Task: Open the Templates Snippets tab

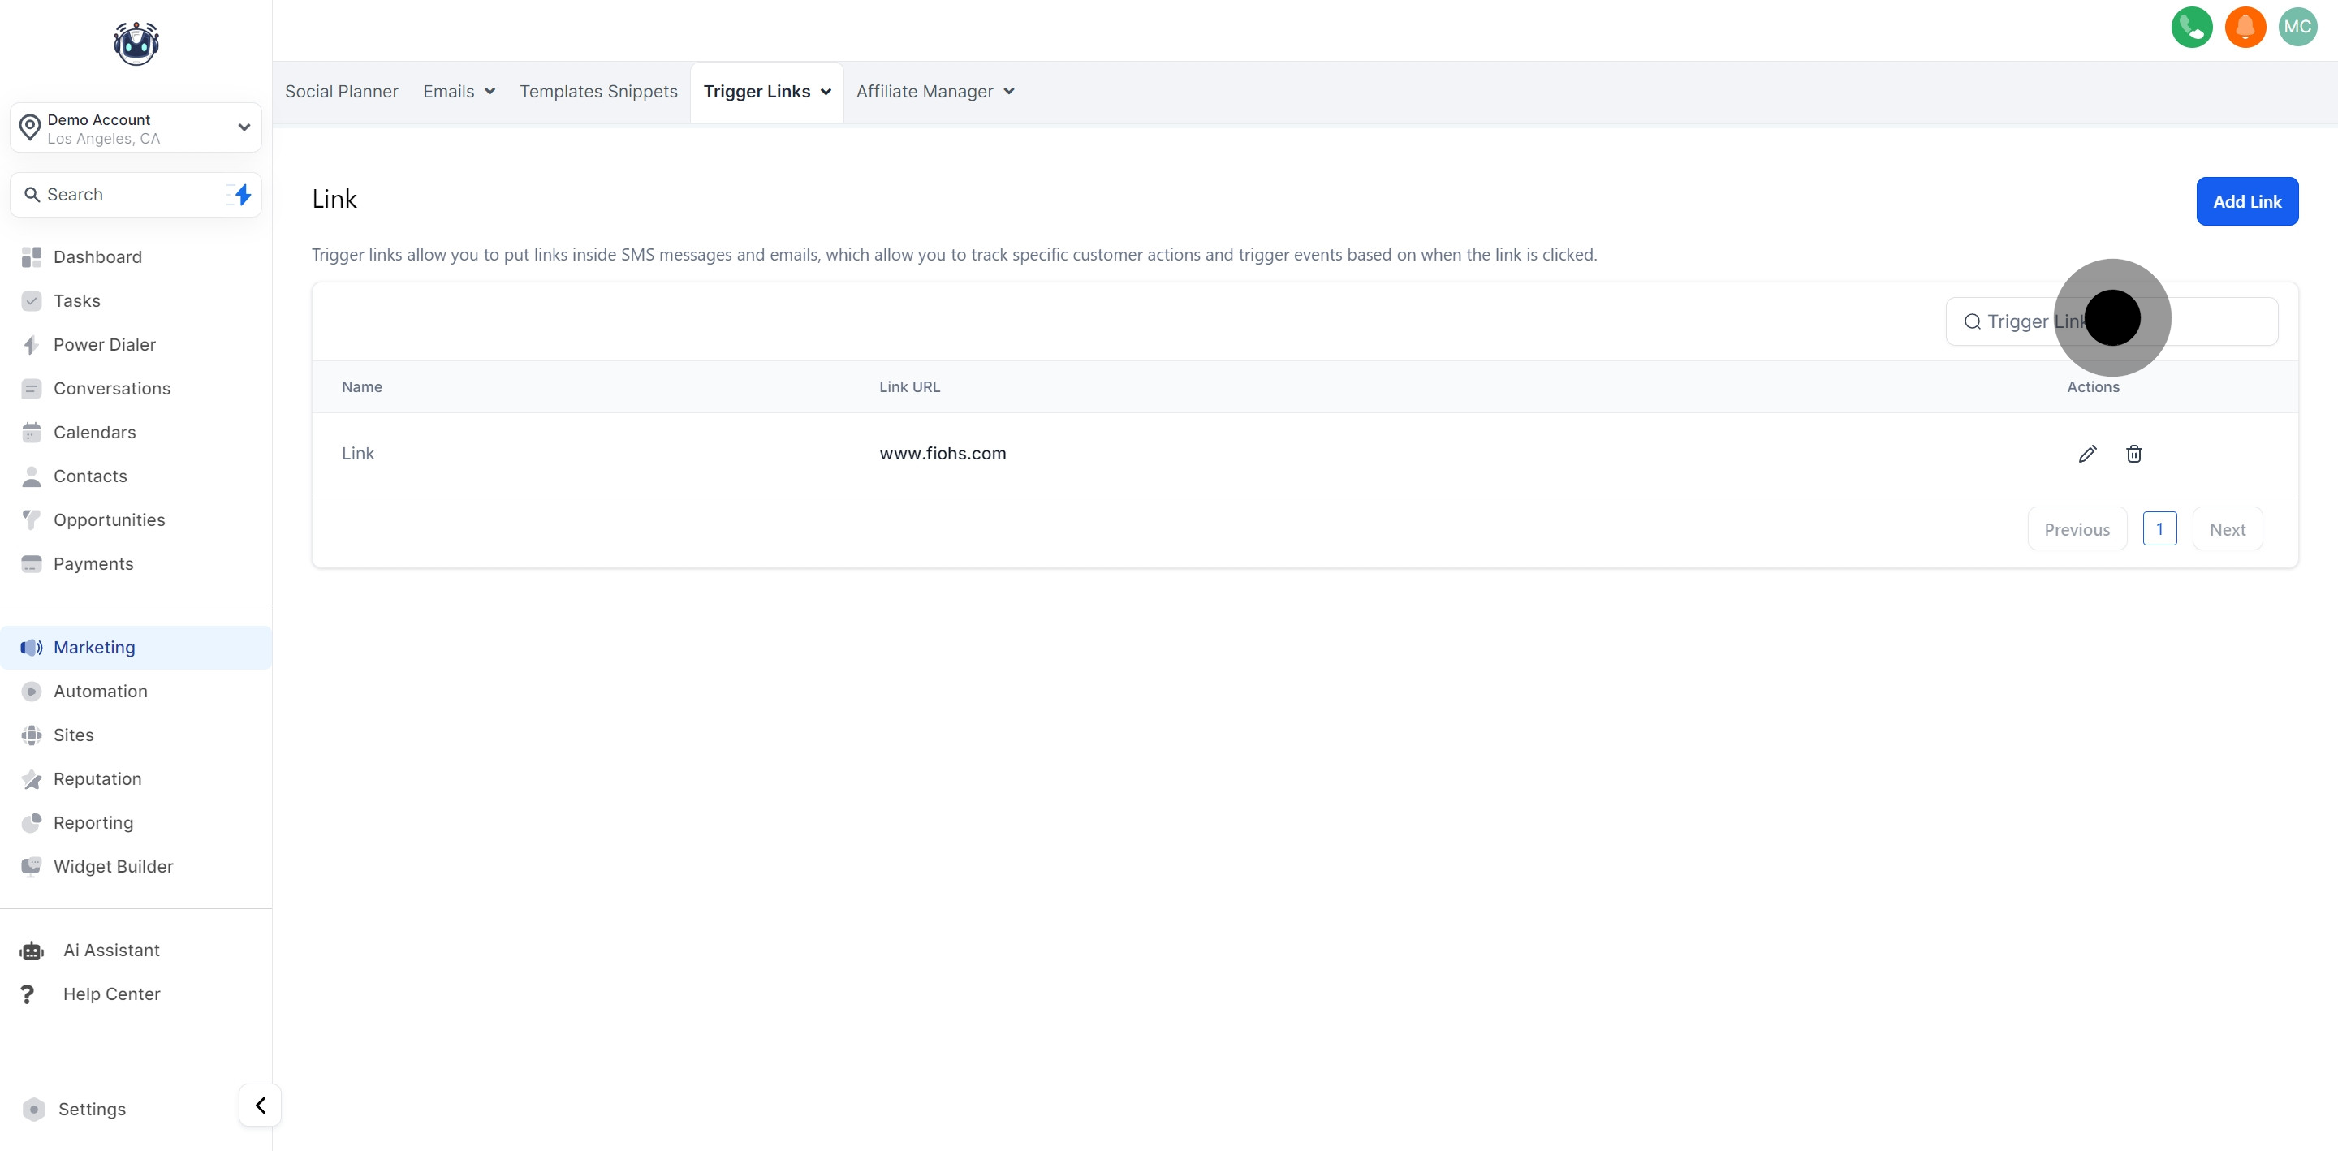Action: click(x=598, y=92)
